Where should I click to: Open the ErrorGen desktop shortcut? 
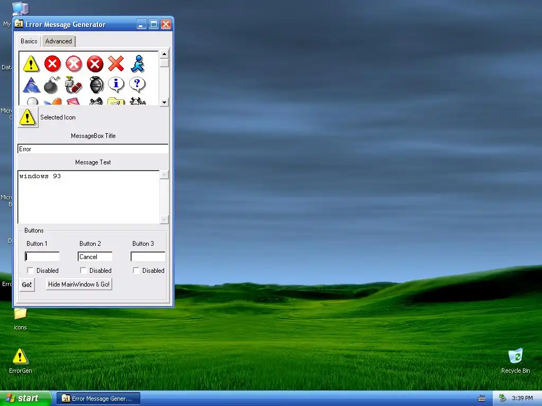20,361
